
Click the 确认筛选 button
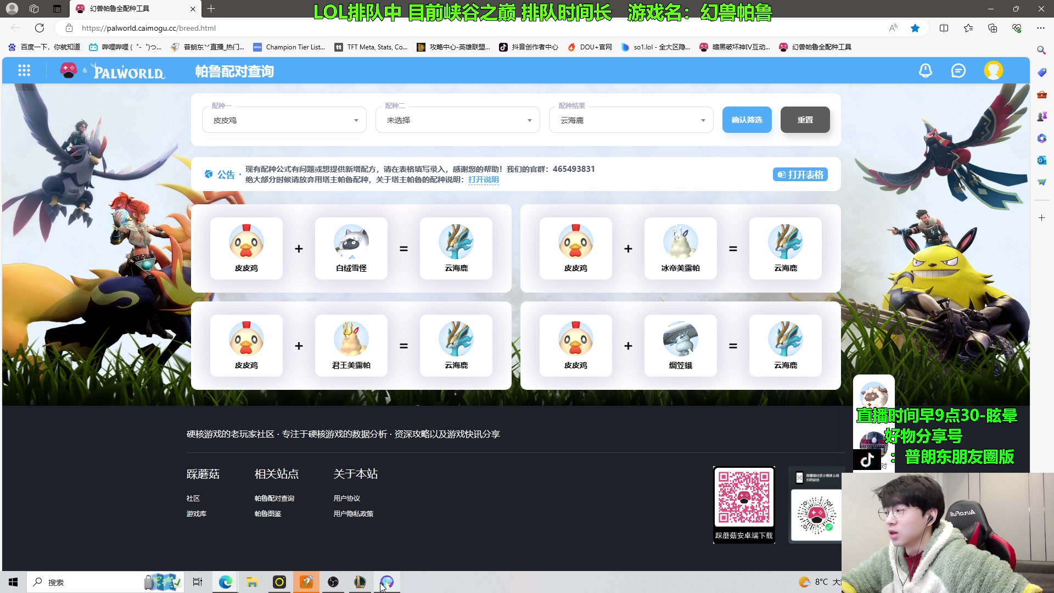click(747, 120)
